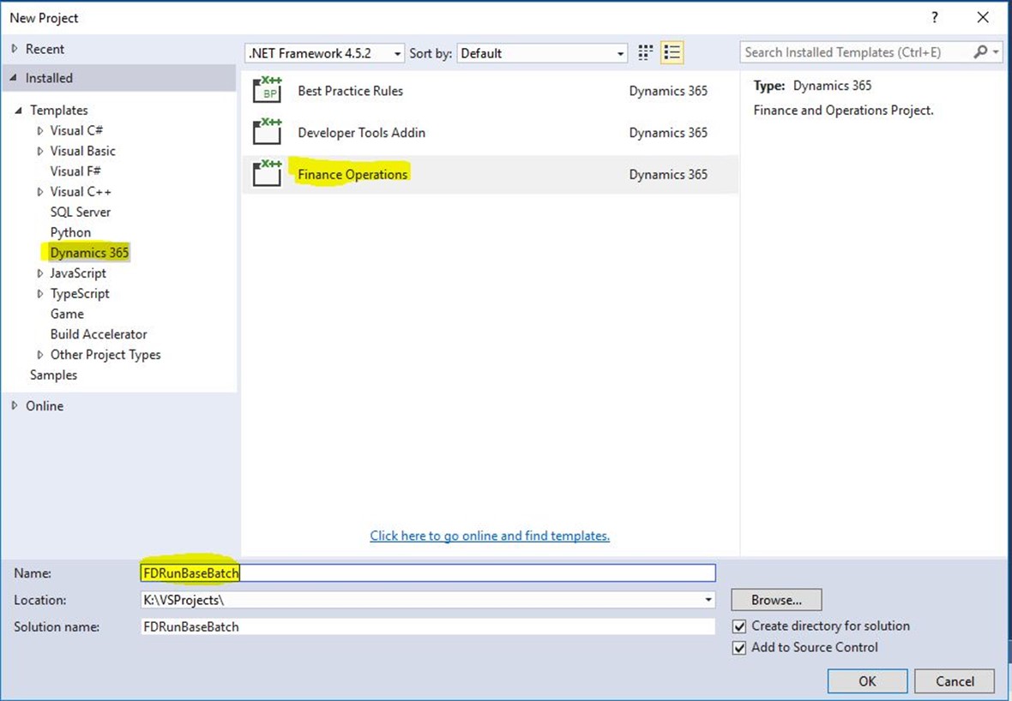
Task: Click the search magnifier icon
Action: coord(980,52)
